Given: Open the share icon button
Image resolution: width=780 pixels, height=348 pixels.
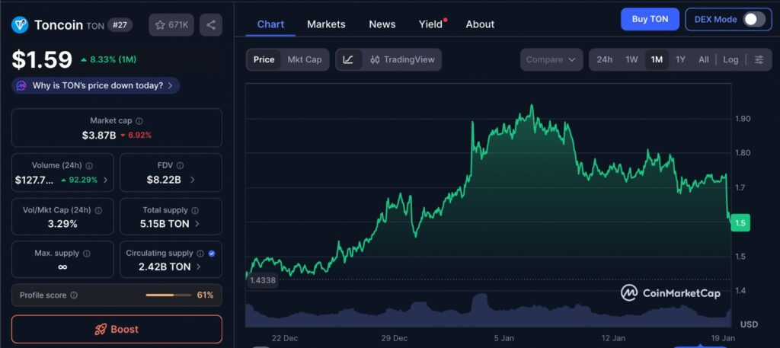Looking at the screenshot, I should click(211, 25).
